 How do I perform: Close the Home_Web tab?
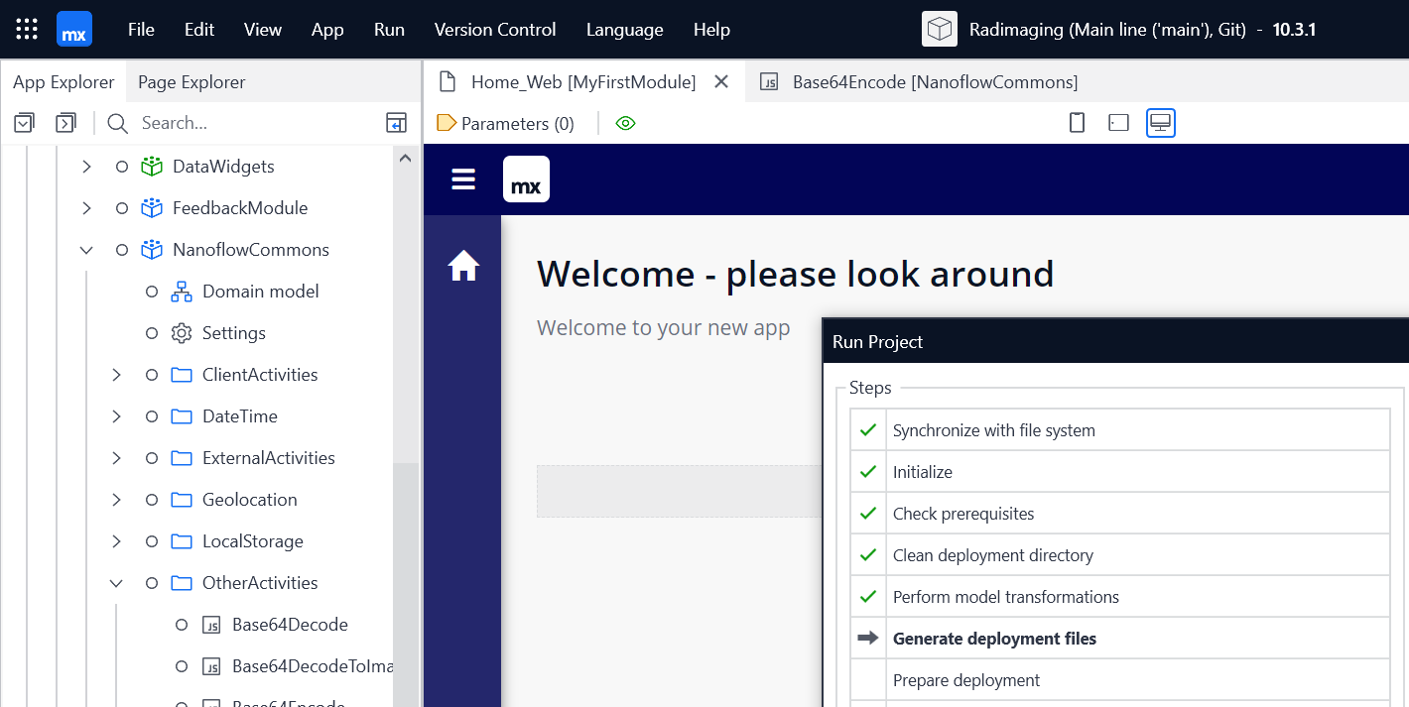click(x=722, y=82)
